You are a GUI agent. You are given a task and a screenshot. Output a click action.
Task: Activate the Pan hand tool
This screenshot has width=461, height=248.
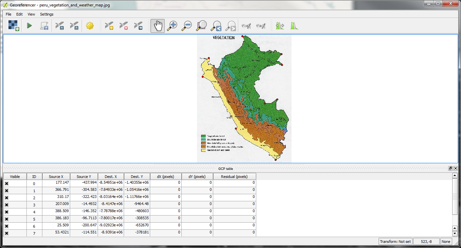point(158,26)
